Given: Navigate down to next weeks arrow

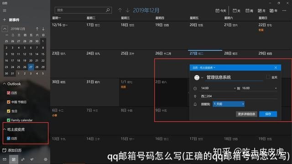Looking at the screenshot, I should point(128,10).
